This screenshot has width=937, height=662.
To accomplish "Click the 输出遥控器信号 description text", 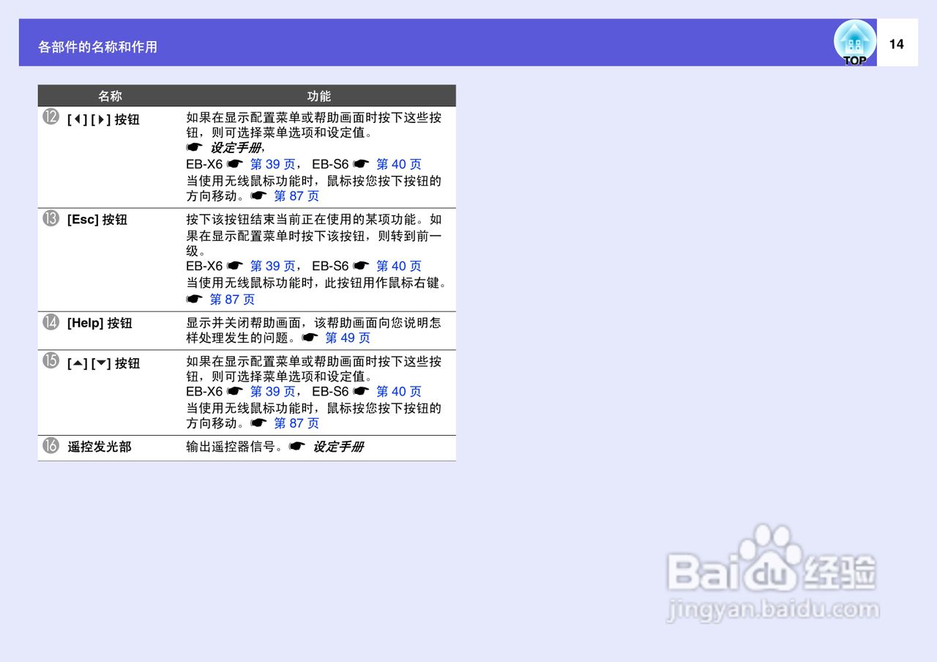I will coord(234,447).
